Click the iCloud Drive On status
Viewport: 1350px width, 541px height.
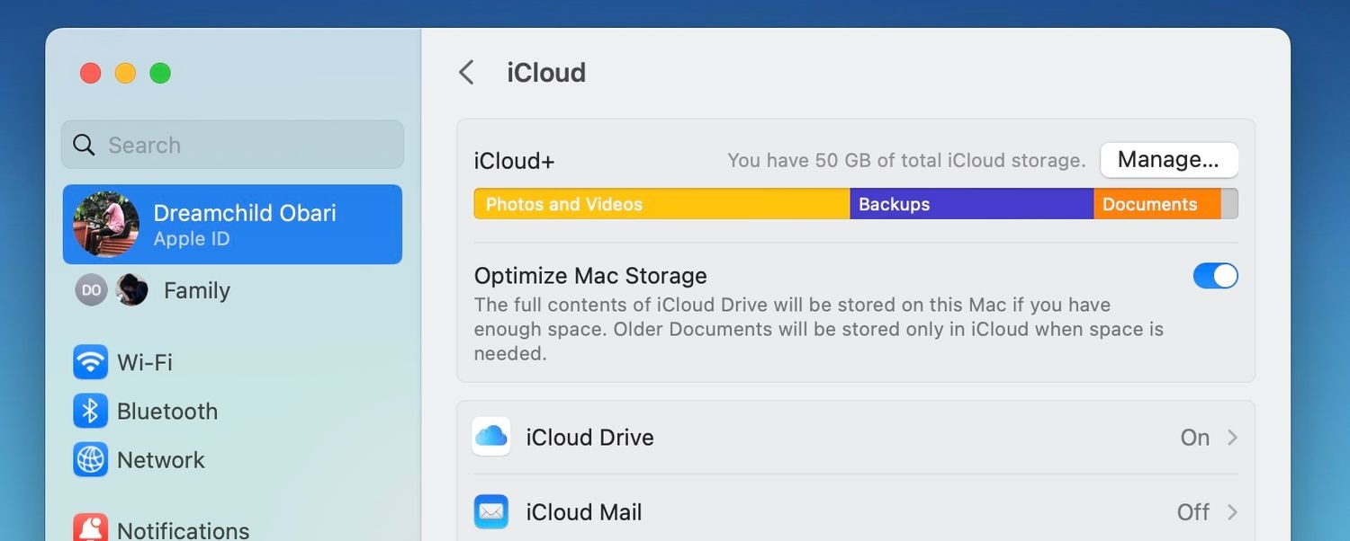[1195, 438]
